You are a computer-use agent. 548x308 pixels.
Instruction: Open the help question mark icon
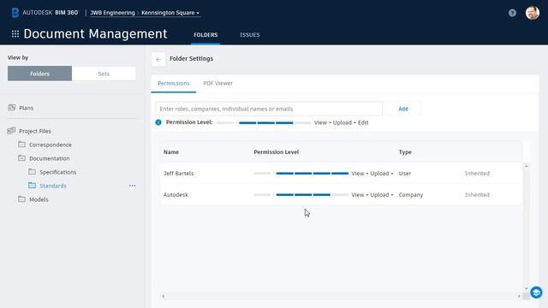512,13
